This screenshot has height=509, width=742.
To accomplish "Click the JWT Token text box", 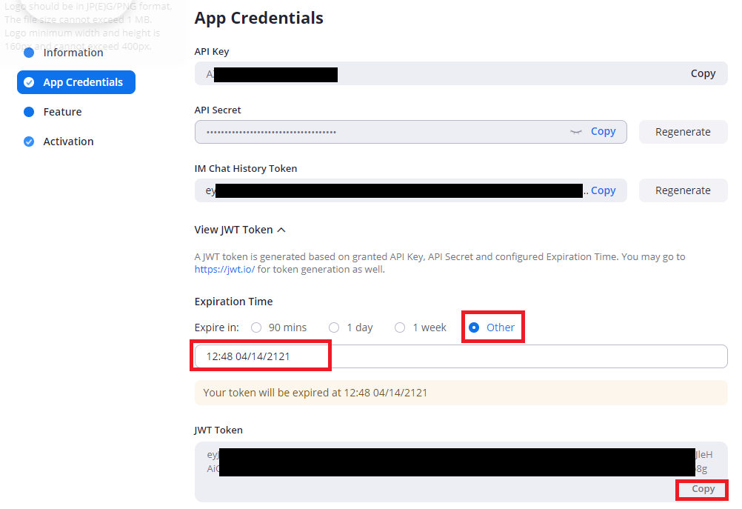I will [x=461, y=472].
